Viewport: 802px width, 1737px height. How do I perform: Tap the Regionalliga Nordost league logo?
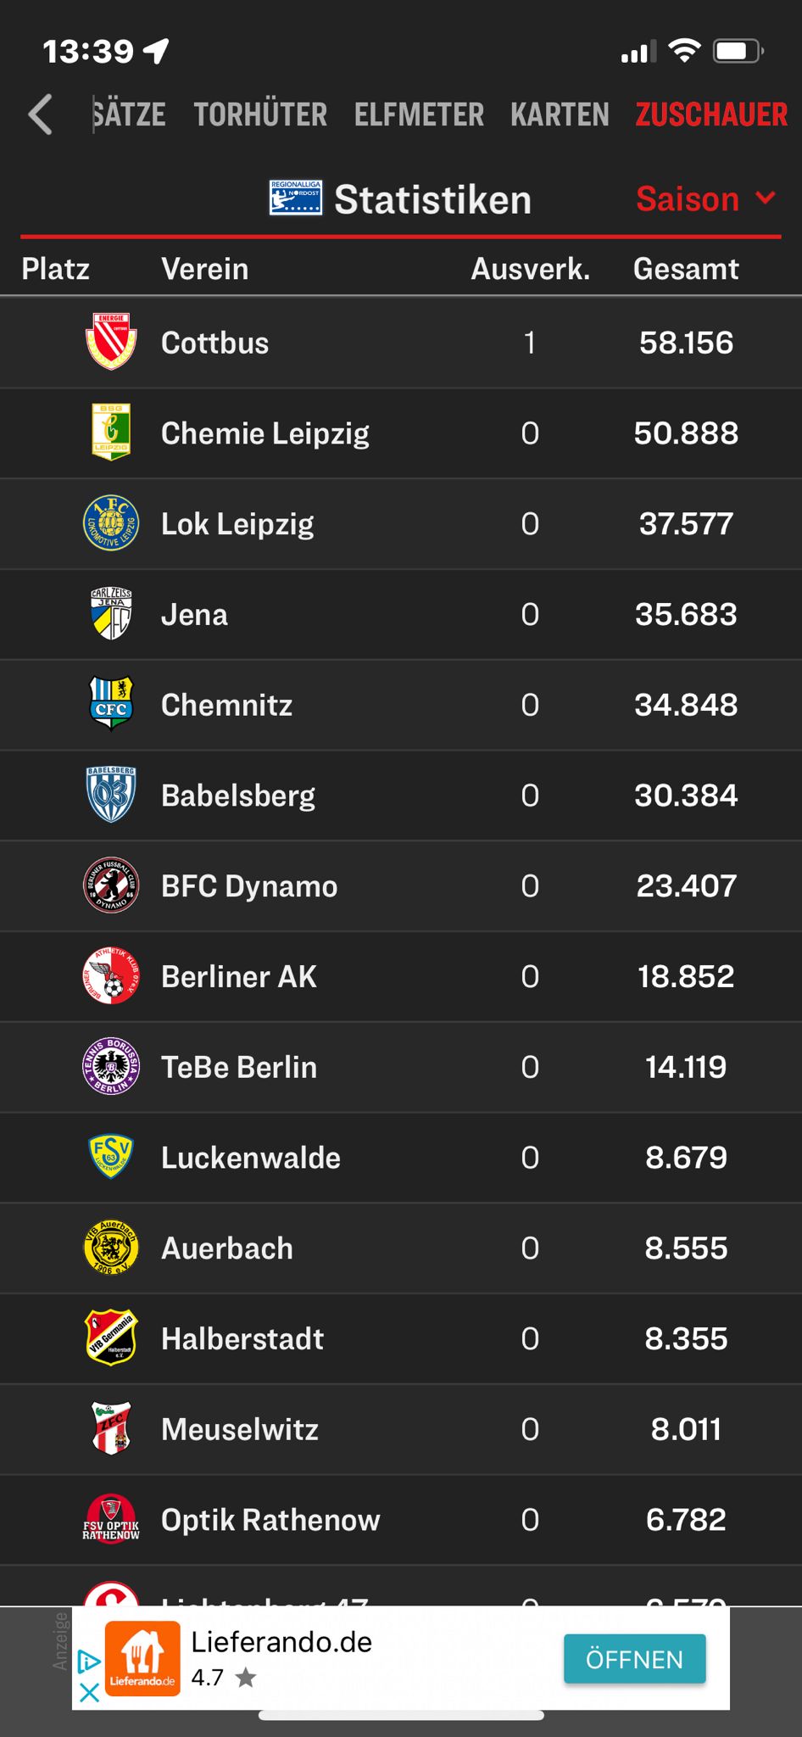(295, 198)
